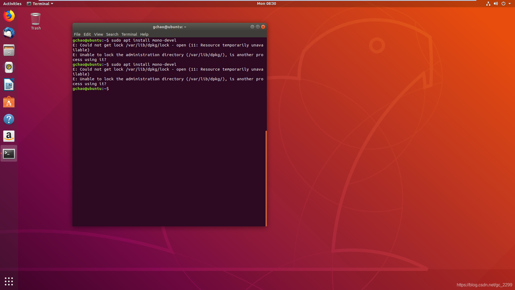Launch Thunderbird mail client
The height and width of the screenshot is (290, 515).
9,33
